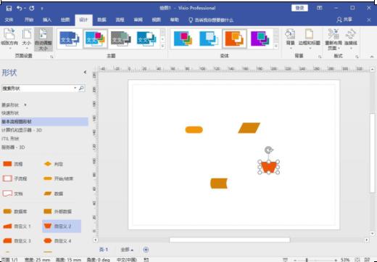Click the Tell Me search box with lightbulb

coord(211,20)
